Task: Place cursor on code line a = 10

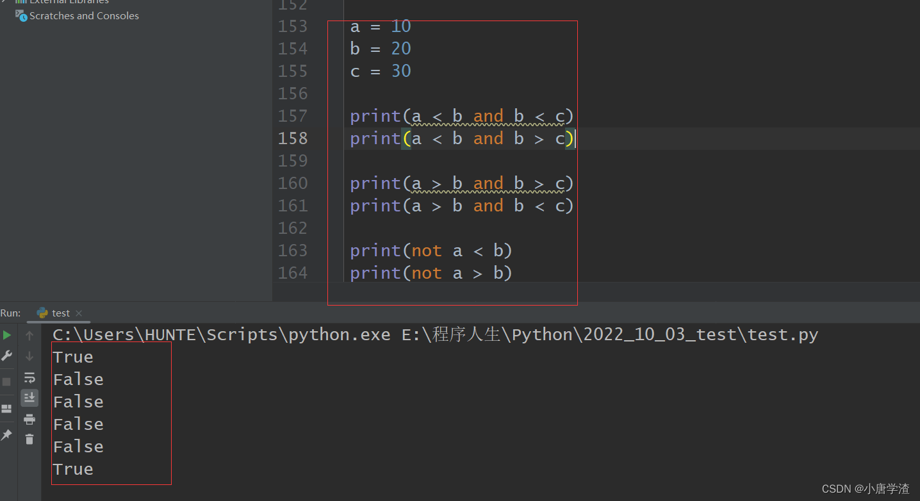Action: [x=381, y=26]
